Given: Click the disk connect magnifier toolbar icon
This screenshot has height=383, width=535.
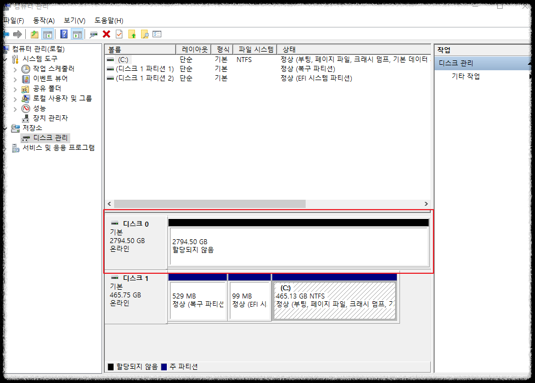Looking at the screenshot, I should (93, 34).
